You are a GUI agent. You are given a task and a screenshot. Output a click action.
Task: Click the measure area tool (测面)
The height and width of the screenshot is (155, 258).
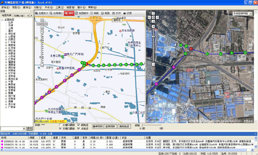coord(105,13)
